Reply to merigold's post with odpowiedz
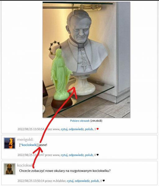The width and height of the screenshot is (159, 186). [76, 155]
